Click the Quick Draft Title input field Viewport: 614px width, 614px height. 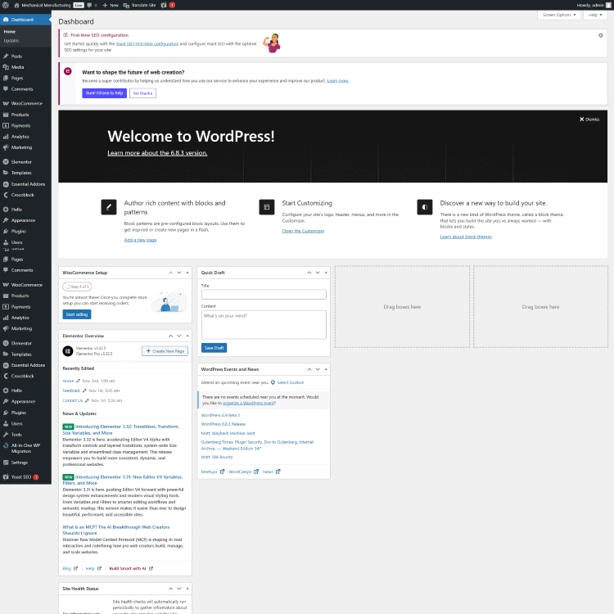click(264, 294)
